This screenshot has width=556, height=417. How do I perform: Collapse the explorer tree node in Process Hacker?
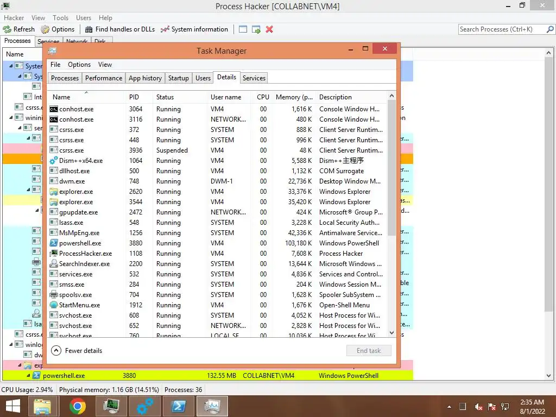pyautogui.click(x=20, y=365)
